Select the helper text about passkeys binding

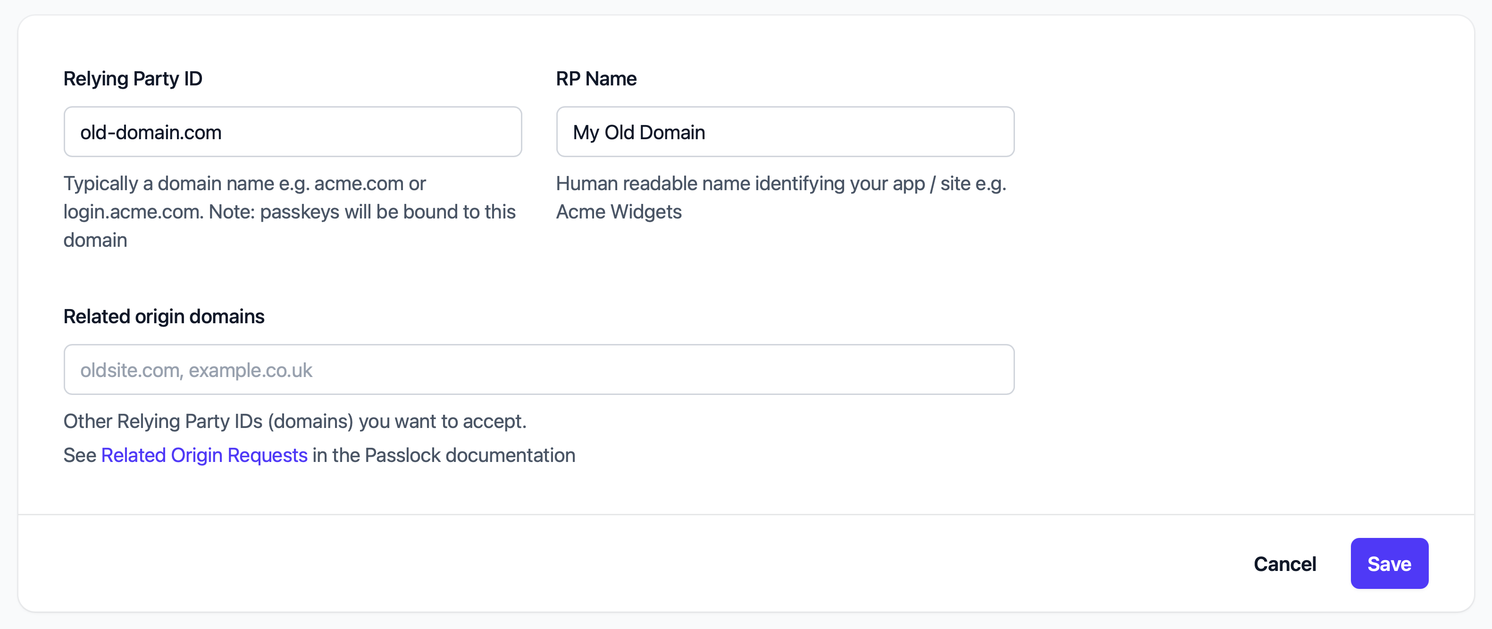point(290,211)
